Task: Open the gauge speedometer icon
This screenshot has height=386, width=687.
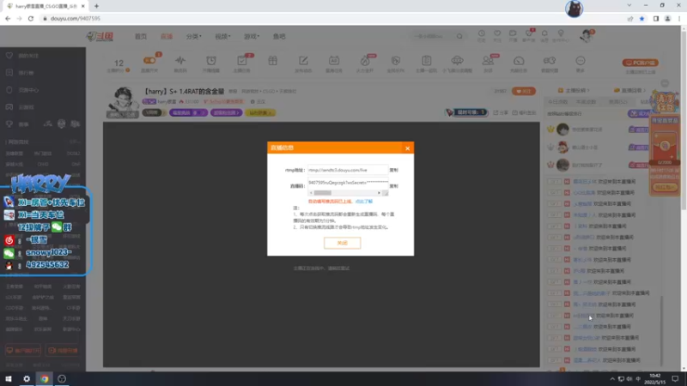Action: pos(519,63)
